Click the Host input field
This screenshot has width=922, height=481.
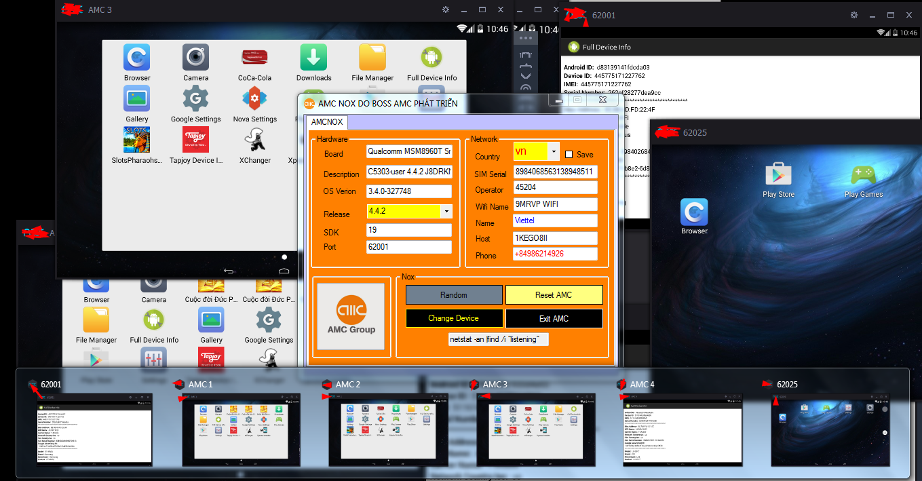[x=556, y=238]
